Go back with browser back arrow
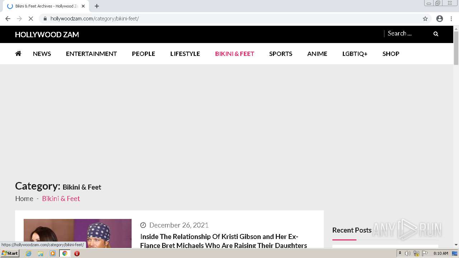Viewport: 459px width, 258px height. (x=8, y=19)
